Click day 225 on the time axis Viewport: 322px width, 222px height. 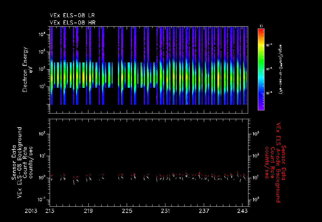coord(127,211)
